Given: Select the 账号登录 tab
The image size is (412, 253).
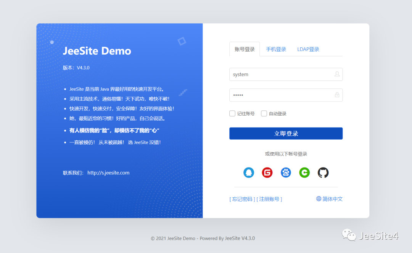Looking at the screenshot, I should [x=245, y=49].
